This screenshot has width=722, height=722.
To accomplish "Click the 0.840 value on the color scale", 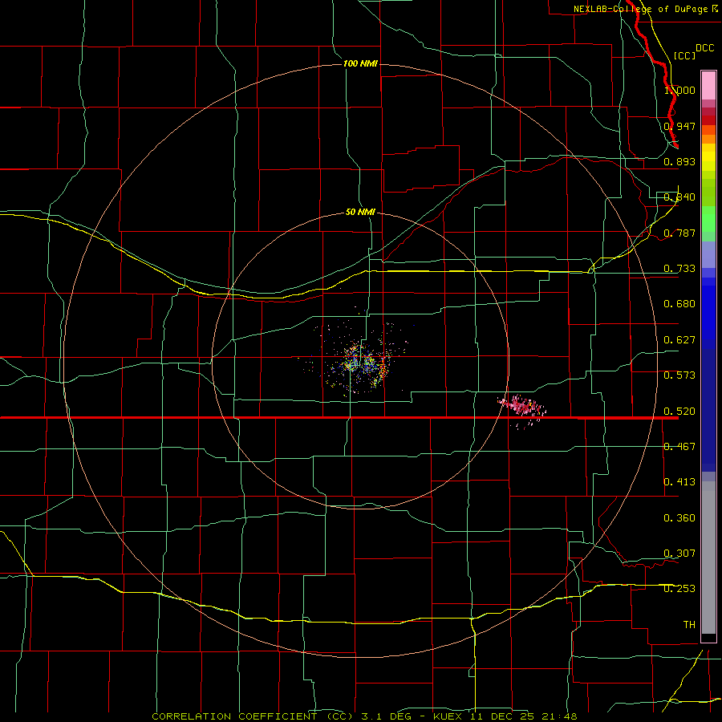I will pyautogui.click(x=679, y=197).
